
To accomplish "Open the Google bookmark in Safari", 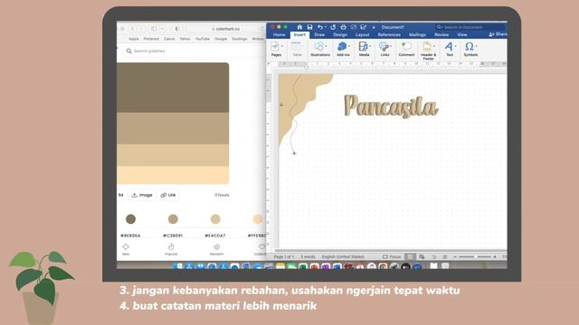I will 221,39.
